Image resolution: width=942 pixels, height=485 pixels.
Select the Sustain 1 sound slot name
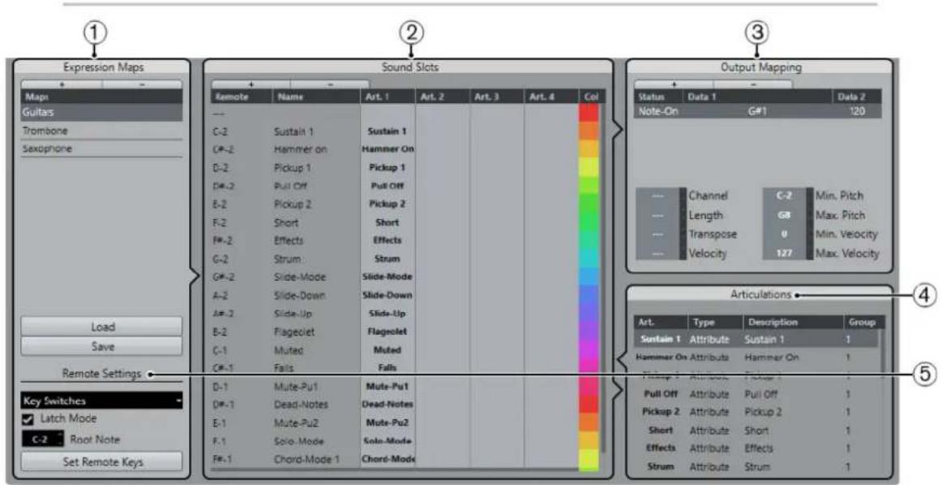pyautogui.click(x=293, y=131)
